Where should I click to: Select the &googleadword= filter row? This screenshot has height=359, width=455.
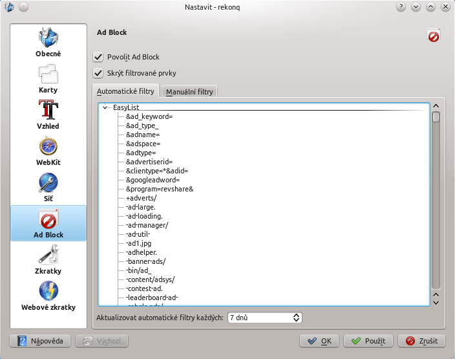pyautogui.click(x=153, y=180)
